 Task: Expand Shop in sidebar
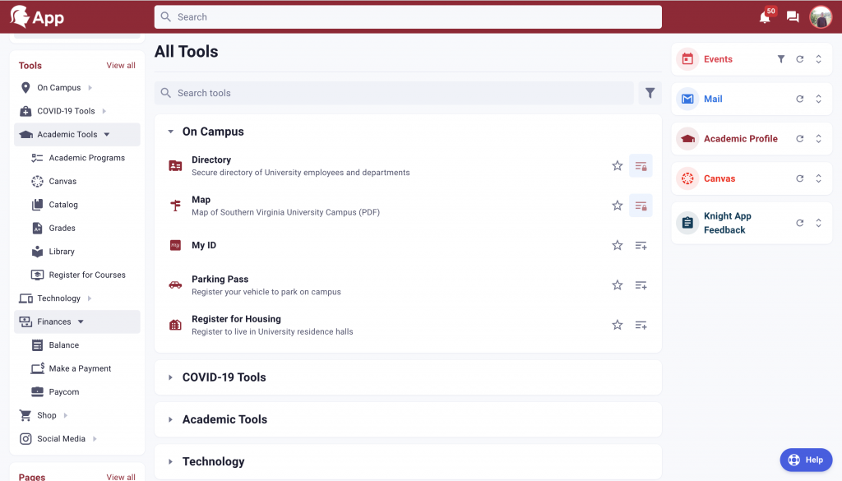coord(66,415)
